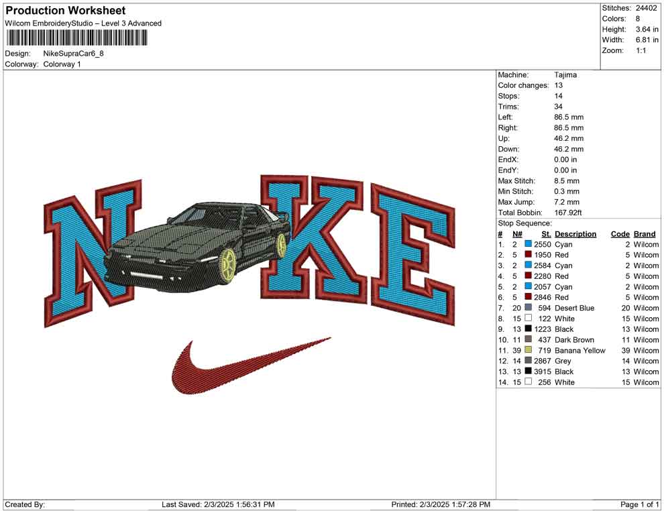Click the Code column header

coord(620,234)
